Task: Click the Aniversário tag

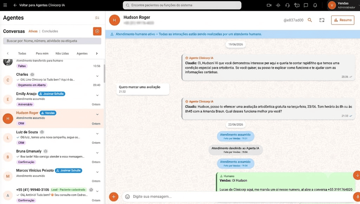Action: [x=25, y=104]
